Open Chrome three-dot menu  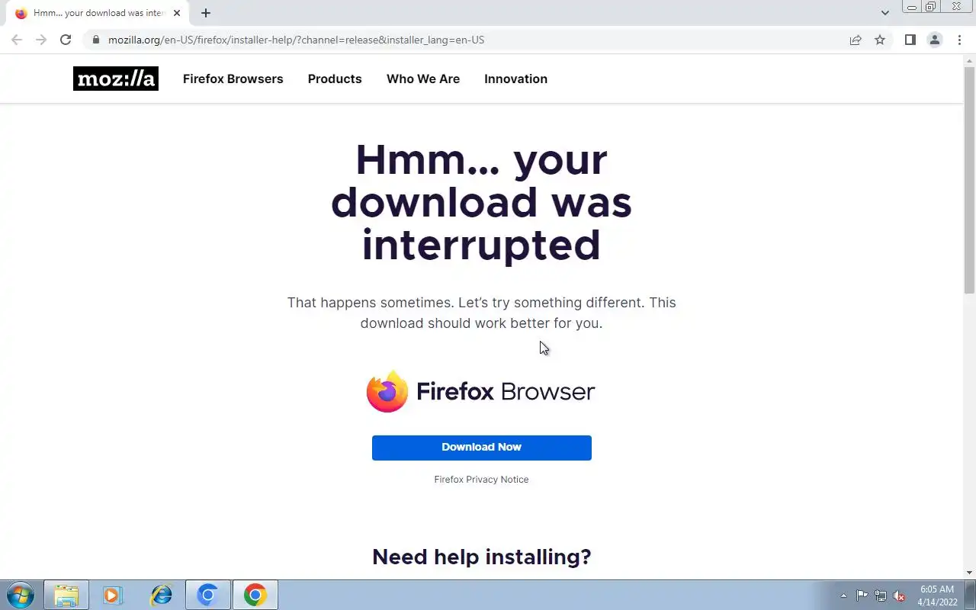tap(959, 40)
